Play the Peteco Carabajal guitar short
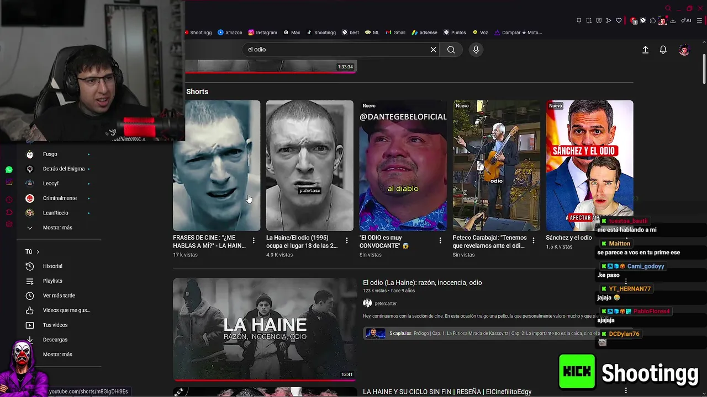This screenshot has width=707, height=397. [x=497, y=165]
